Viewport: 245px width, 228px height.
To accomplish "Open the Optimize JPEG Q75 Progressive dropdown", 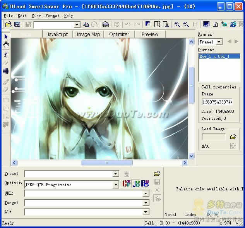I will 116,185.
